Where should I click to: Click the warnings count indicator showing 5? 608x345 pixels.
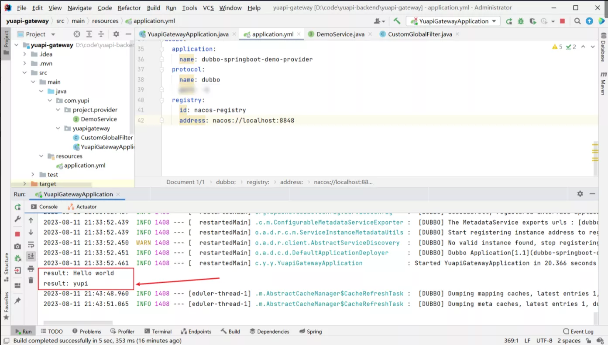point(557,47)
